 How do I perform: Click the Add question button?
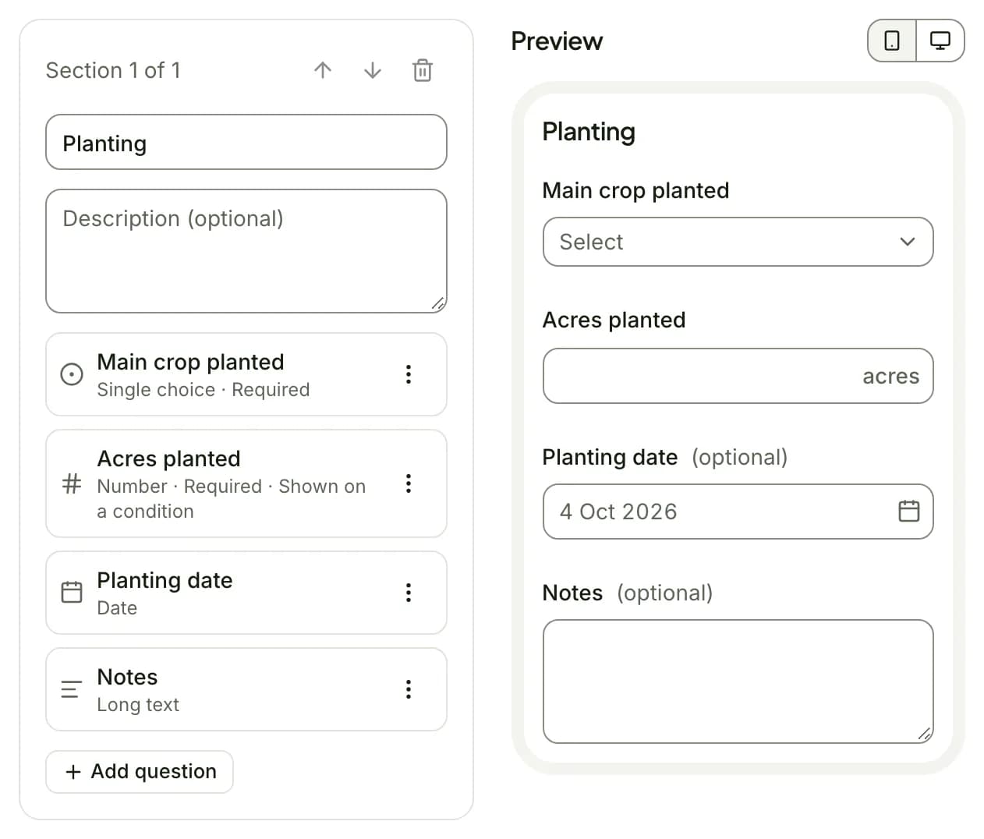tap(140, 772)
